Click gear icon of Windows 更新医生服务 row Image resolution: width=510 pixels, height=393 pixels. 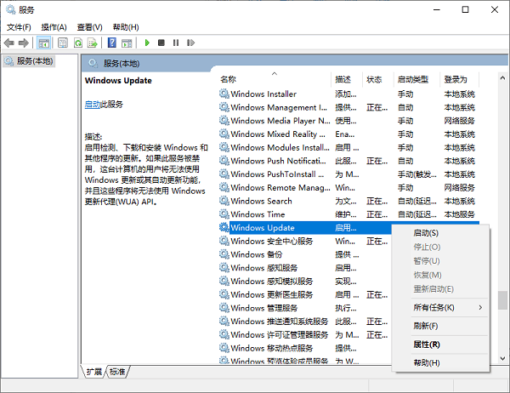224,294
